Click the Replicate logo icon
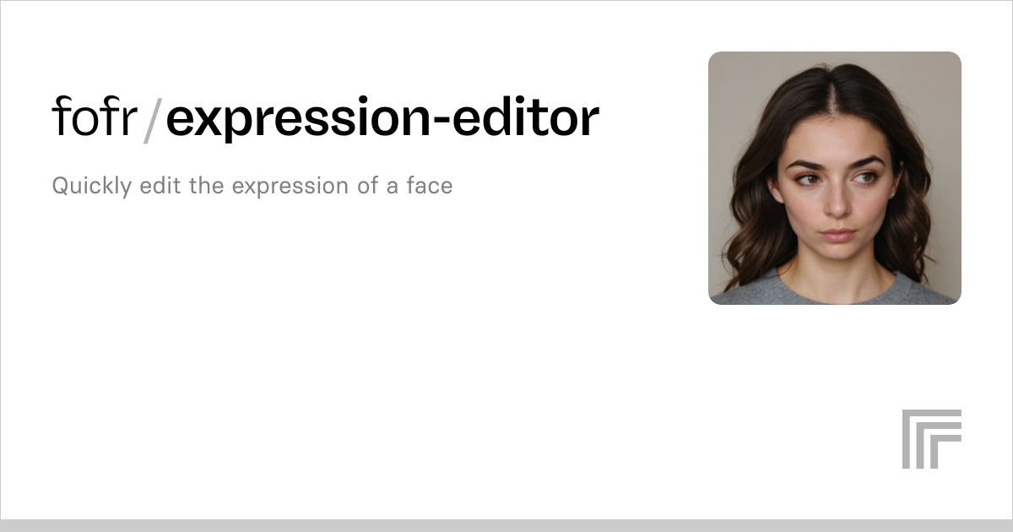Screen dimensions: 1013x532 tap(932, 439)
